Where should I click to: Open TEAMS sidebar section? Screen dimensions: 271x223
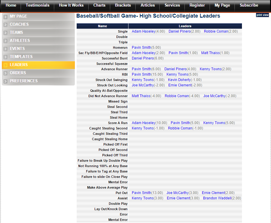pyautogui.click(x=38, y=33)
